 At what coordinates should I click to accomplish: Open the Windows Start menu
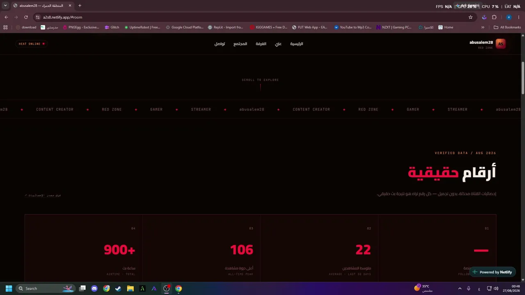point(9,288)
